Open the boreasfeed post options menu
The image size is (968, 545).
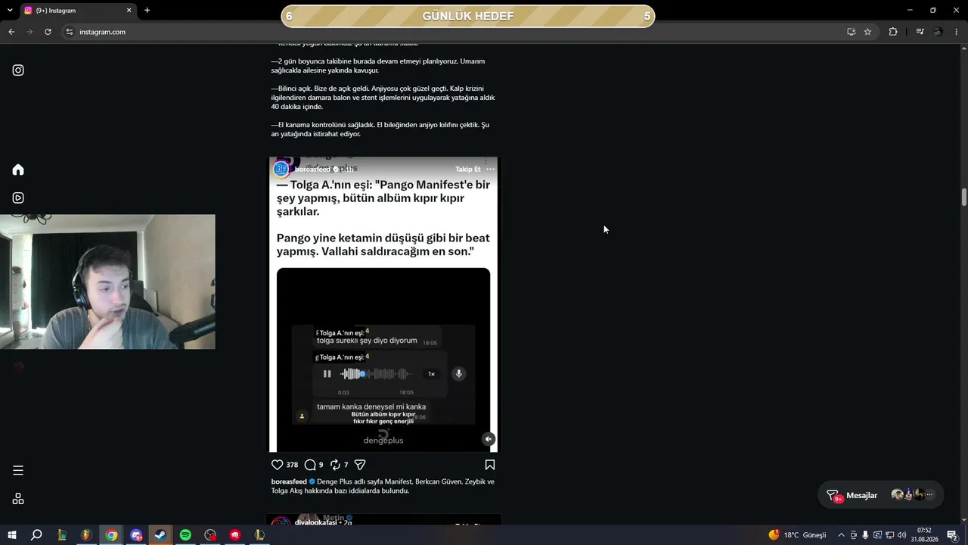[x=490, y=169]
